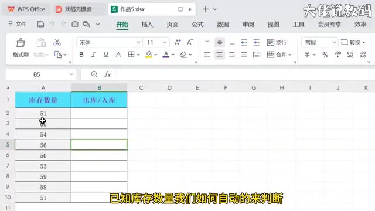Click the Convert 转换 button

pos(353,42)
